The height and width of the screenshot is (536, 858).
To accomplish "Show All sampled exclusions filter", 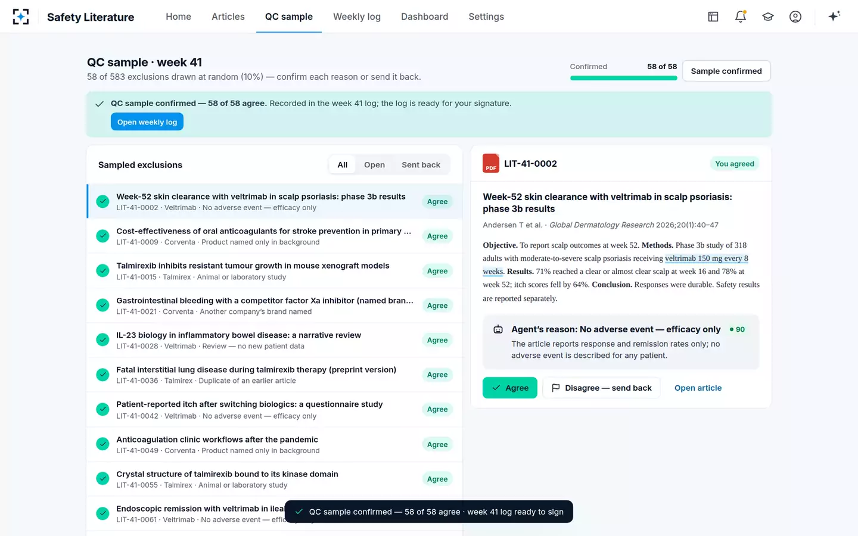I will coord(343,164).
